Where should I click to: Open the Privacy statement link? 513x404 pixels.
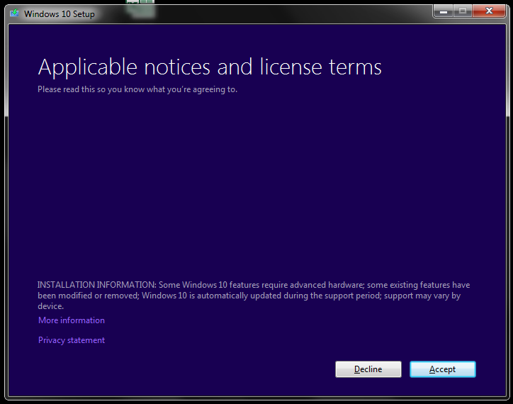click(72, 340)
